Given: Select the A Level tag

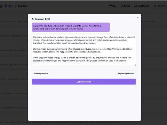Looking at the screenshot, I should [x=126, y=6].
